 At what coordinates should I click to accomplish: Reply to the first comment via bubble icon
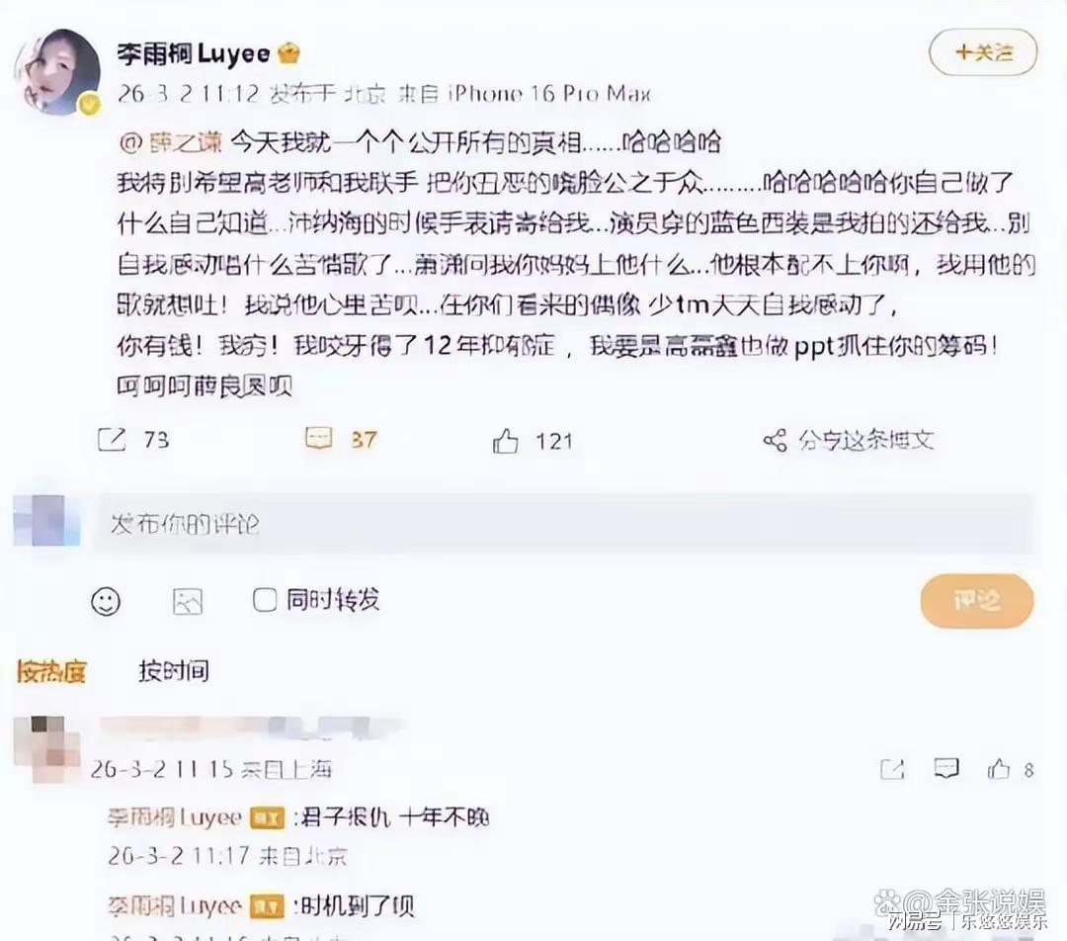point(945,769)
